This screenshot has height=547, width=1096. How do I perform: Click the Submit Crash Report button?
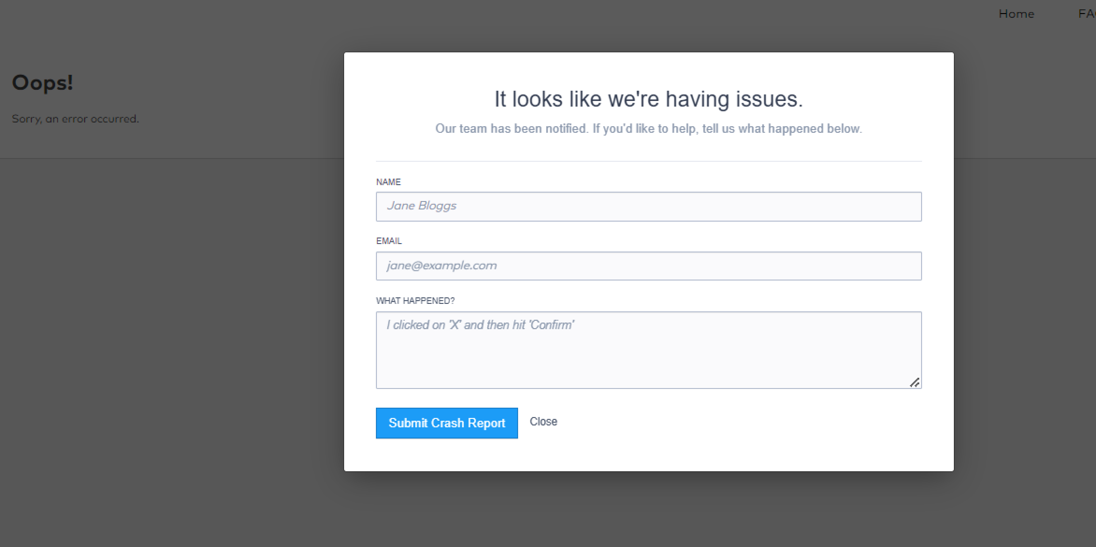(447, 423)
